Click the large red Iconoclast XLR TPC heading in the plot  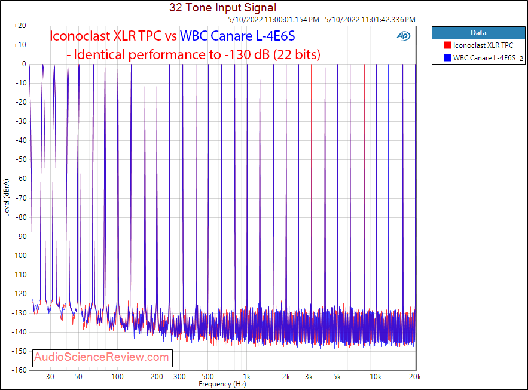pyautogui.click(x=106, y=36)
